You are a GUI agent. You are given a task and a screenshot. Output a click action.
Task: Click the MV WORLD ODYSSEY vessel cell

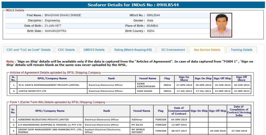tap(142, 131)
